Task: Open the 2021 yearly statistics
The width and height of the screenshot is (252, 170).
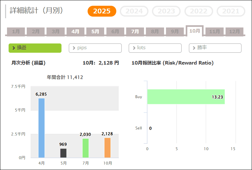Action: (231, 11)
